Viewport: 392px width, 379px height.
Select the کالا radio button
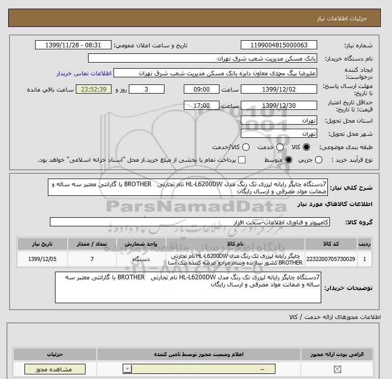(306, 148)
